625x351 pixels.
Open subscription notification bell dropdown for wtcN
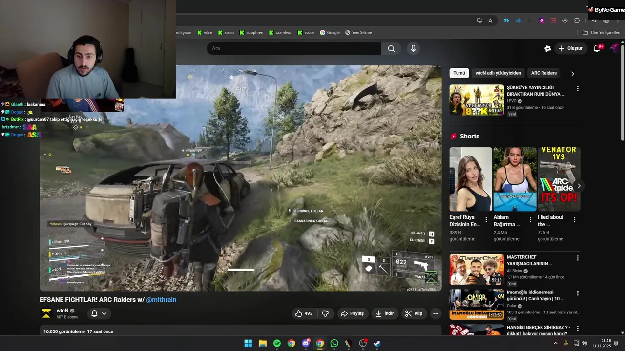pyautogui.click(x=99, y=313)
